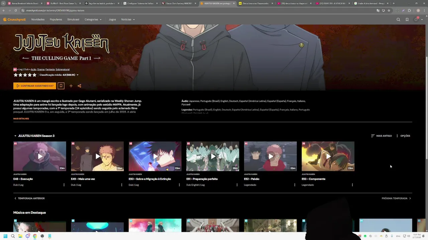Switch to Configurar Sistema de Fallback tab
428x240 pixels.
click(140, 3)
